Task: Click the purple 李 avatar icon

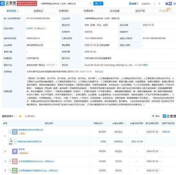Action: pos(15,151)
